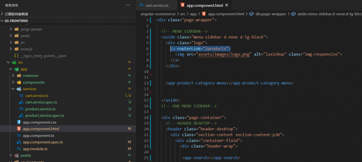
Task: Expand the yn folder
Action: [x=11, y=42]
